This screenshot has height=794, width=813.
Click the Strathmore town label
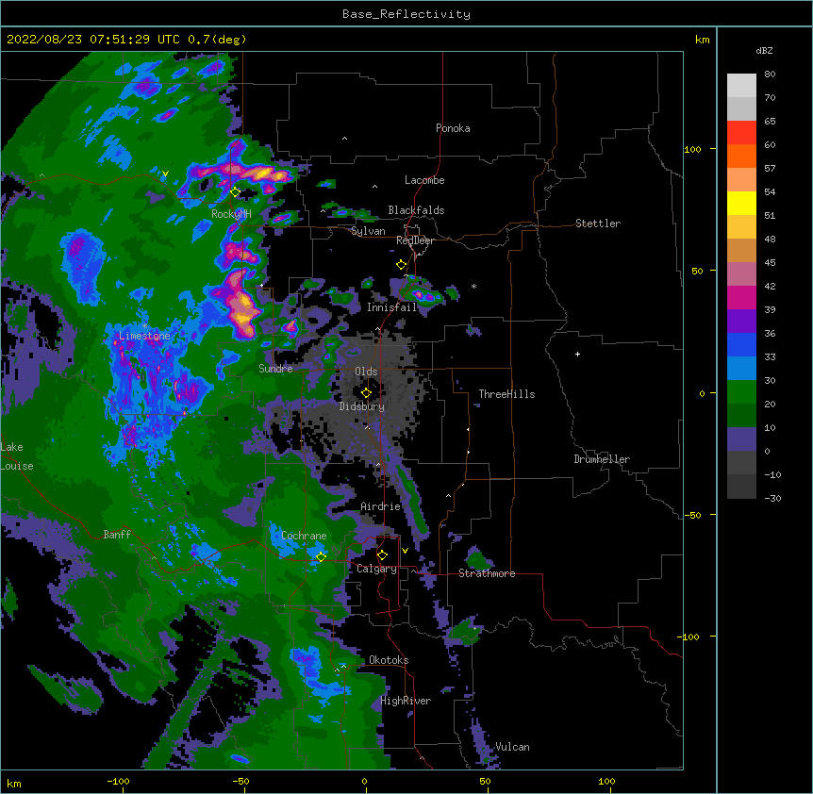[487, 573]
